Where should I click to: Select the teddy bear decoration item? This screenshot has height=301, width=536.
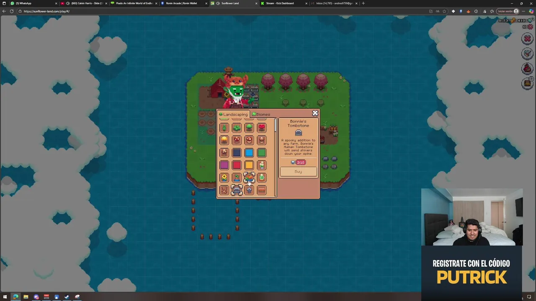(224, 190)
